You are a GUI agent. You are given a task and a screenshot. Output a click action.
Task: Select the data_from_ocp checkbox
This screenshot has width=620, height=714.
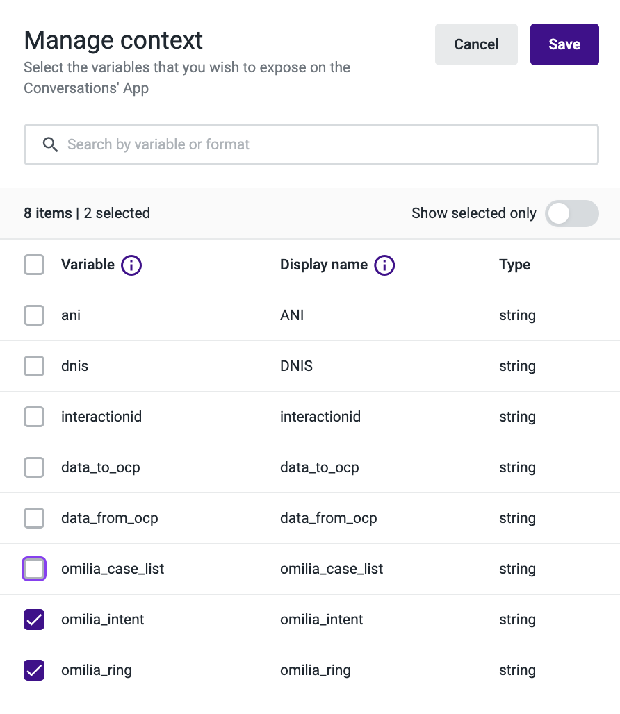34,518
